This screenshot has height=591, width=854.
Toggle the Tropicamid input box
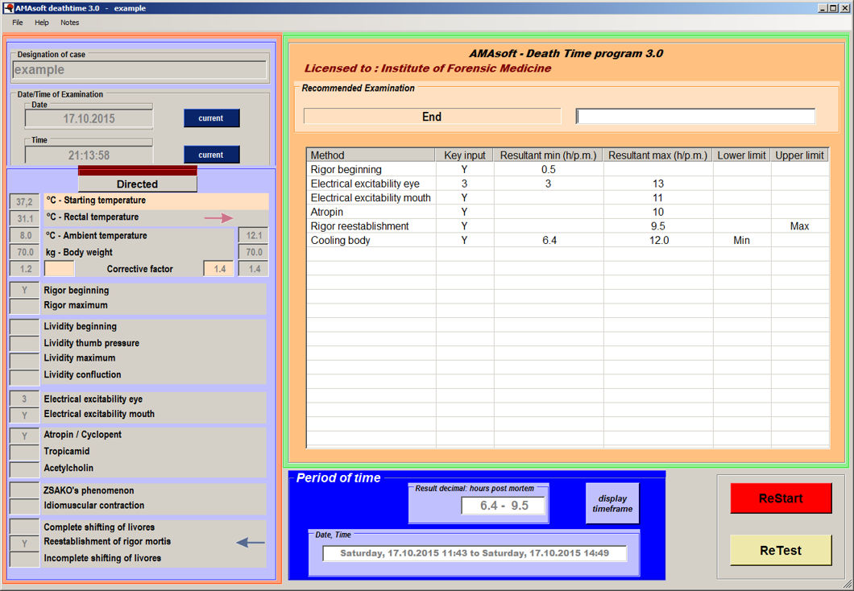[x=24, y=452]
